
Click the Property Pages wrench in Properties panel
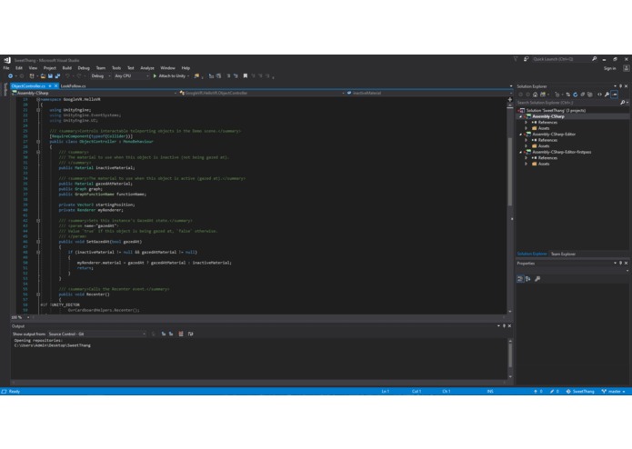(x=537, y=279)
